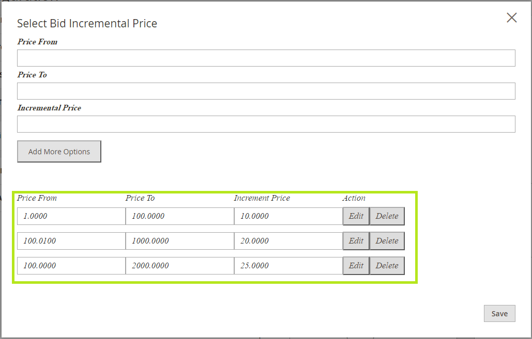
Task: Save the bid incremental price settings
Action: click(x=499, y=314)
